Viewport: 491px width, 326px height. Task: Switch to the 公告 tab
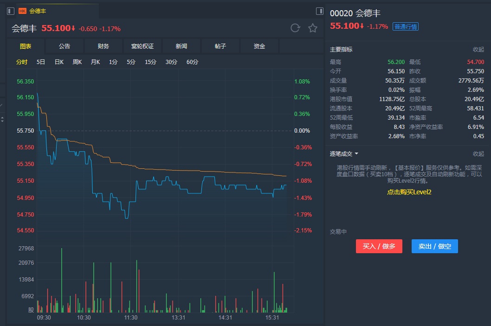click(65, 46)
